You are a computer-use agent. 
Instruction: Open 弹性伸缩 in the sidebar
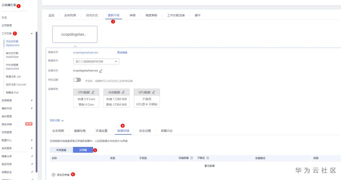click(x=7, y=124)
